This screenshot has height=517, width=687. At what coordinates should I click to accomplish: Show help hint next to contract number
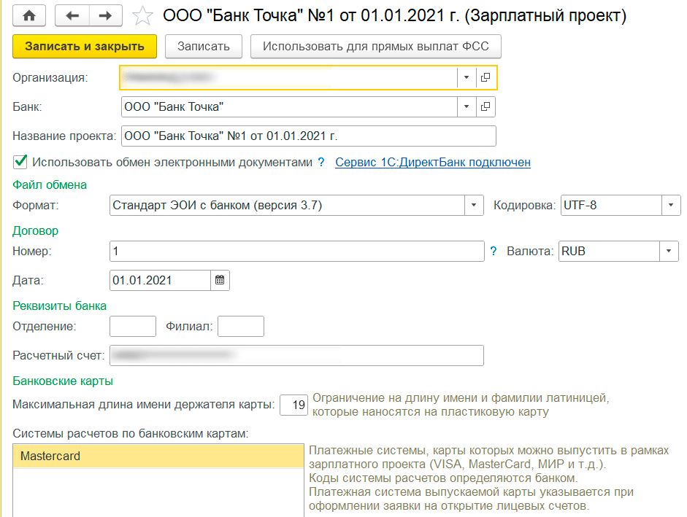click(494, 251)
